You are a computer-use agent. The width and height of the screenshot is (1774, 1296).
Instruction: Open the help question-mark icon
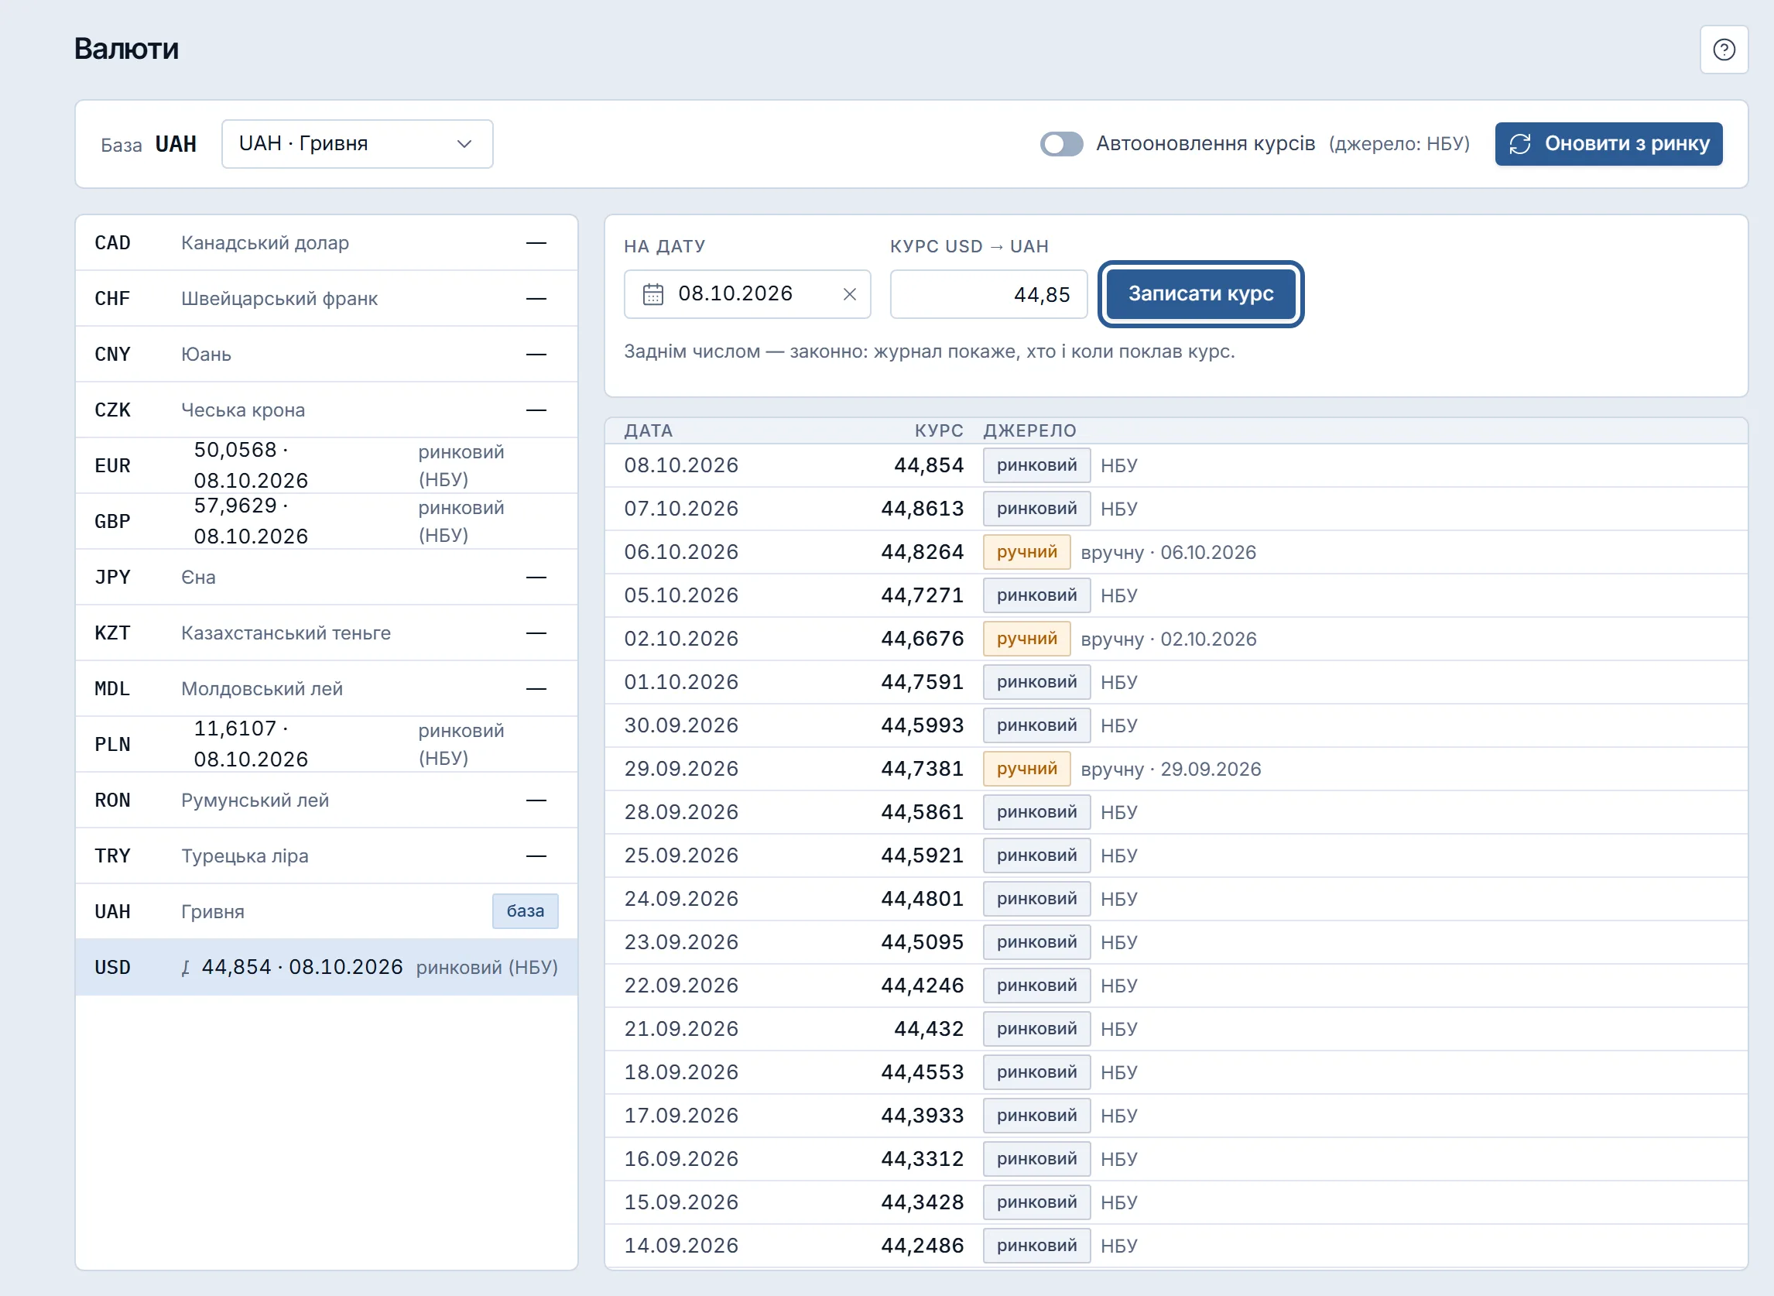pos(1723,50)
